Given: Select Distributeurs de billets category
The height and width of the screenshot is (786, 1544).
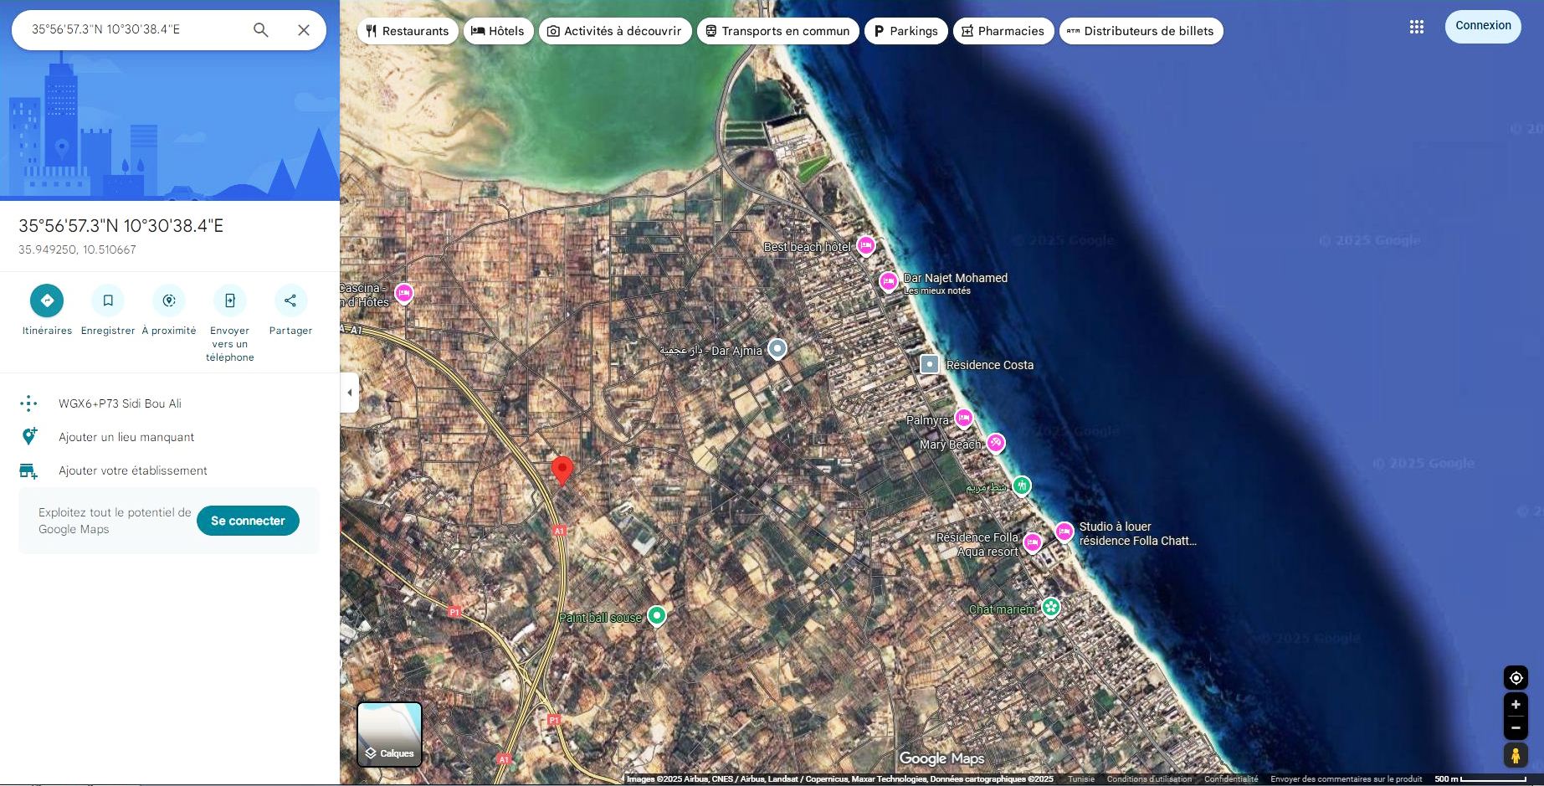Looking at the screenshot, I should tap(1140, 31).
